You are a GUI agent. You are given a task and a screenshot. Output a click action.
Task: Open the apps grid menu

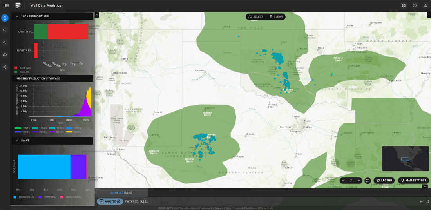[x=7, y=5]
